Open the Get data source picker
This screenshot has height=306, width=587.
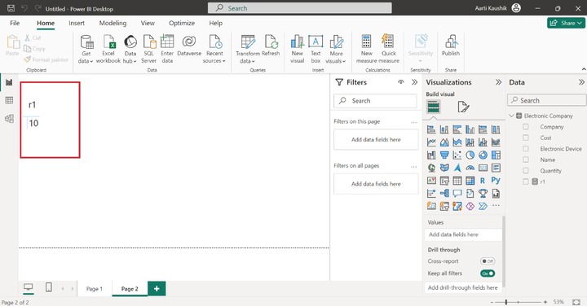pyautogui.click(x=86, y=49)
